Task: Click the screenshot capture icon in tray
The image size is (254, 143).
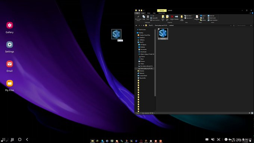Action: click(x=219, y=139)
